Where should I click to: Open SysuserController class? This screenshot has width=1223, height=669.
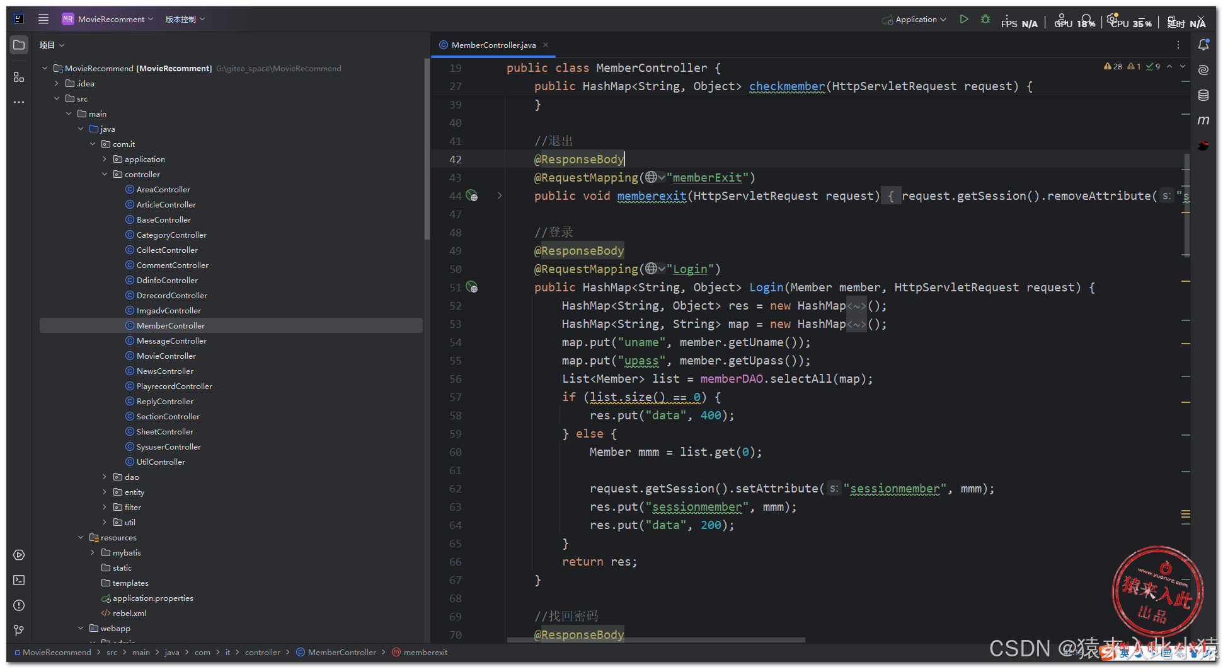pos(169,446)
